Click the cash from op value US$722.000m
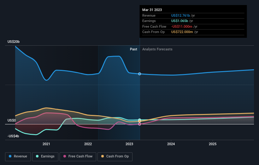The height and width of the screenshot is (165, 259). point(182,32)
